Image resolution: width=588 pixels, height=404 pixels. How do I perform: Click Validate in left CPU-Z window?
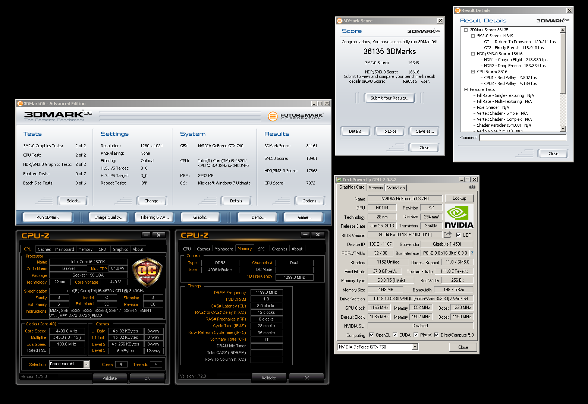(110, 378)
